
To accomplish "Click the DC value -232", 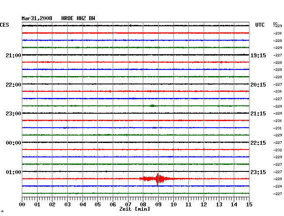I will point(277,150).
